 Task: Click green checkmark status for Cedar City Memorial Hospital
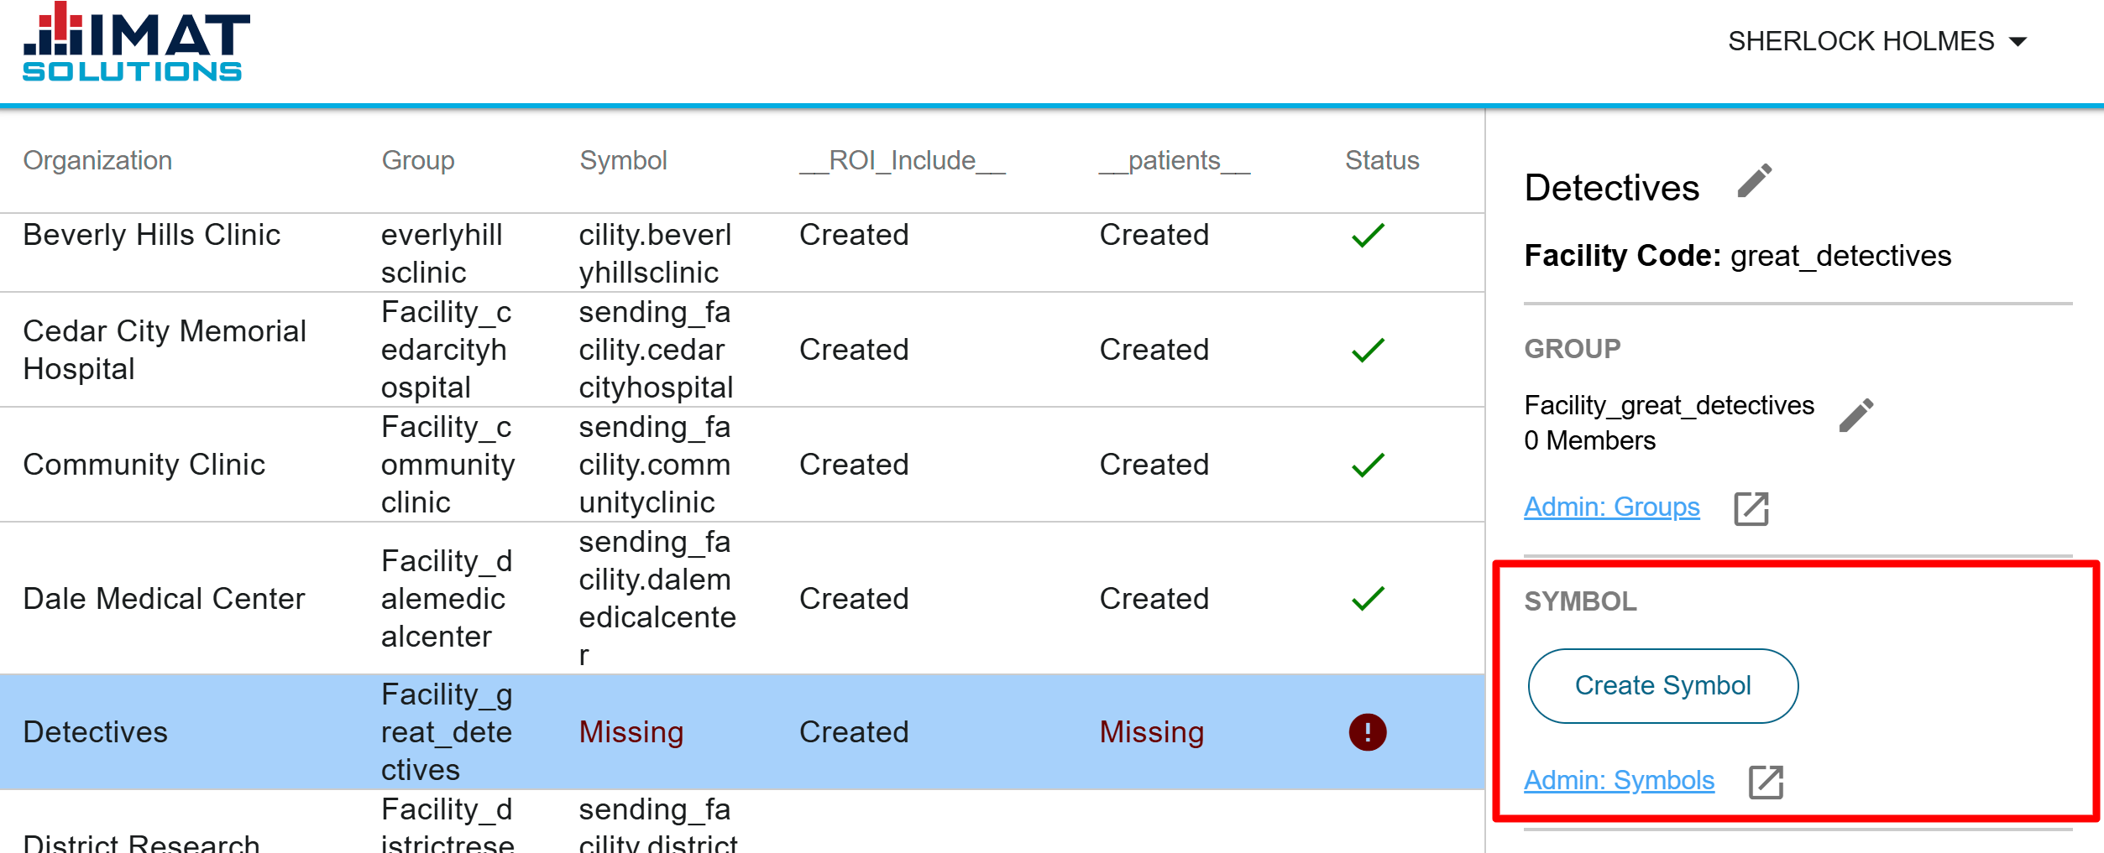(1368, 350)
